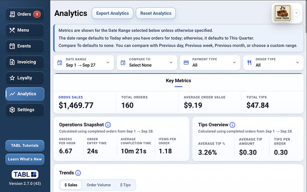Go to Events in the sidebar
The width and height of the screenshot is (307, 192).
pyautogui.click(x=25, y=46)
